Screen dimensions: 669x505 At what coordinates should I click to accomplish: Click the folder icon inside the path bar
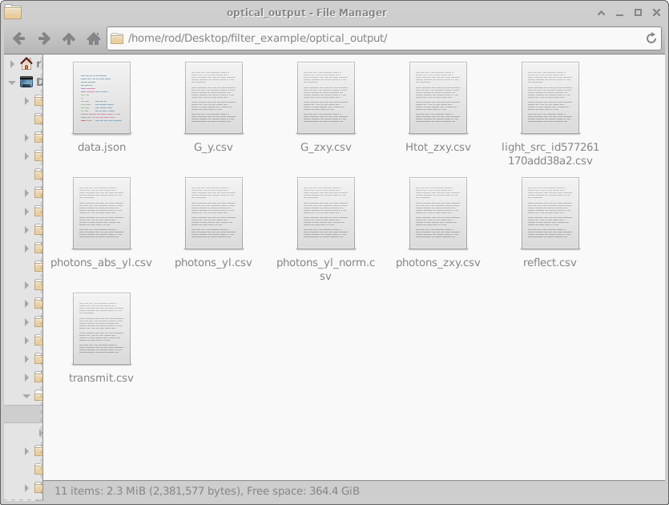pyautogui.click(x=118, y=38)
